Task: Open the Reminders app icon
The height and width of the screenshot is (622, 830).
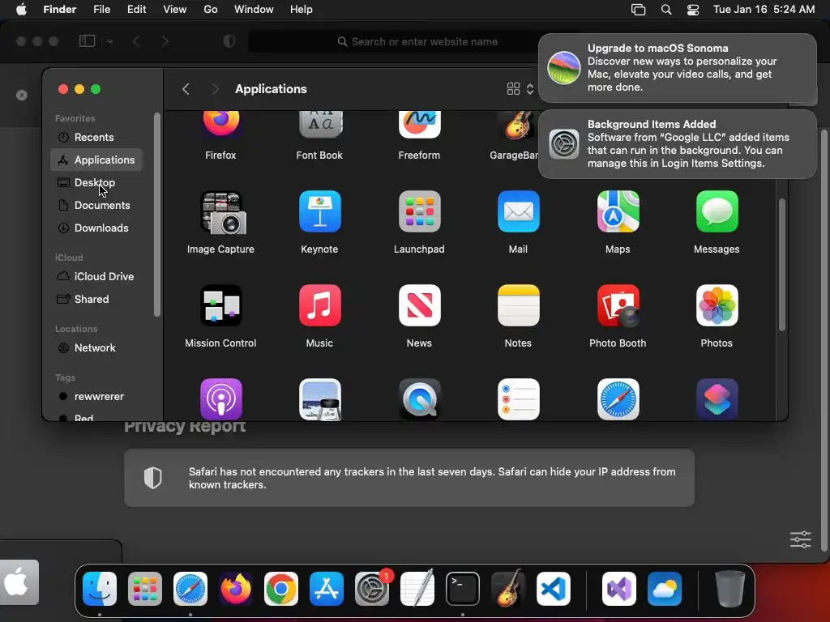Action: [518, 399]
